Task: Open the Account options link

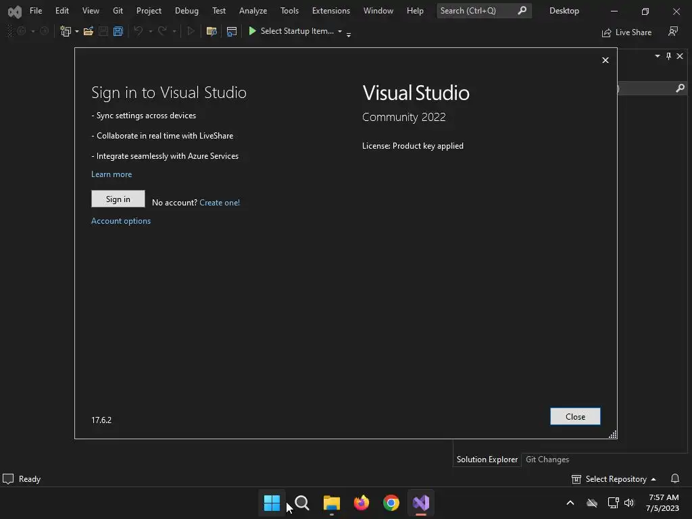Action: [121, 221]
